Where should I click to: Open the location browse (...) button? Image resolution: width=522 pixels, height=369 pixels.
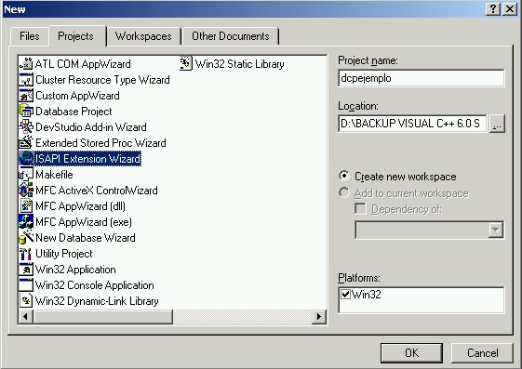[x=497, y=124]
